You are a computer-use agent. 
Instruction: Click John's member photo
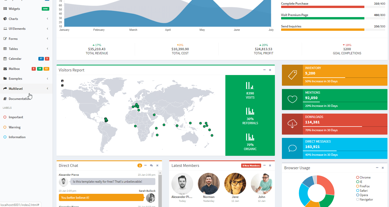pos(262,184)
